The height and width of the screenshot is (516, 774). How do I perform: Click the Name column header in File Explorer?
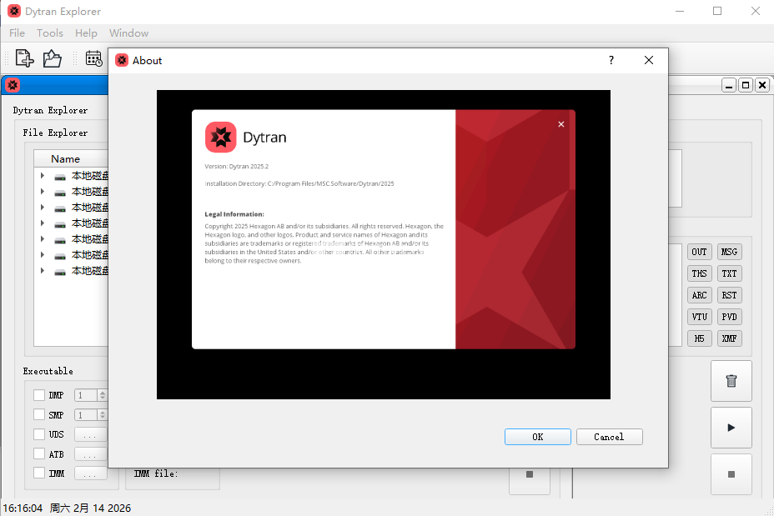click(65, 158)
